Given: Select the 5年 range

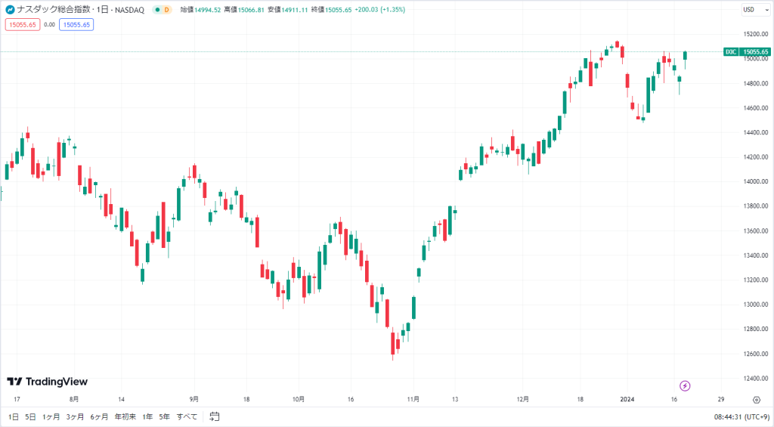Looking at the screenshot, I should [164, 416].
